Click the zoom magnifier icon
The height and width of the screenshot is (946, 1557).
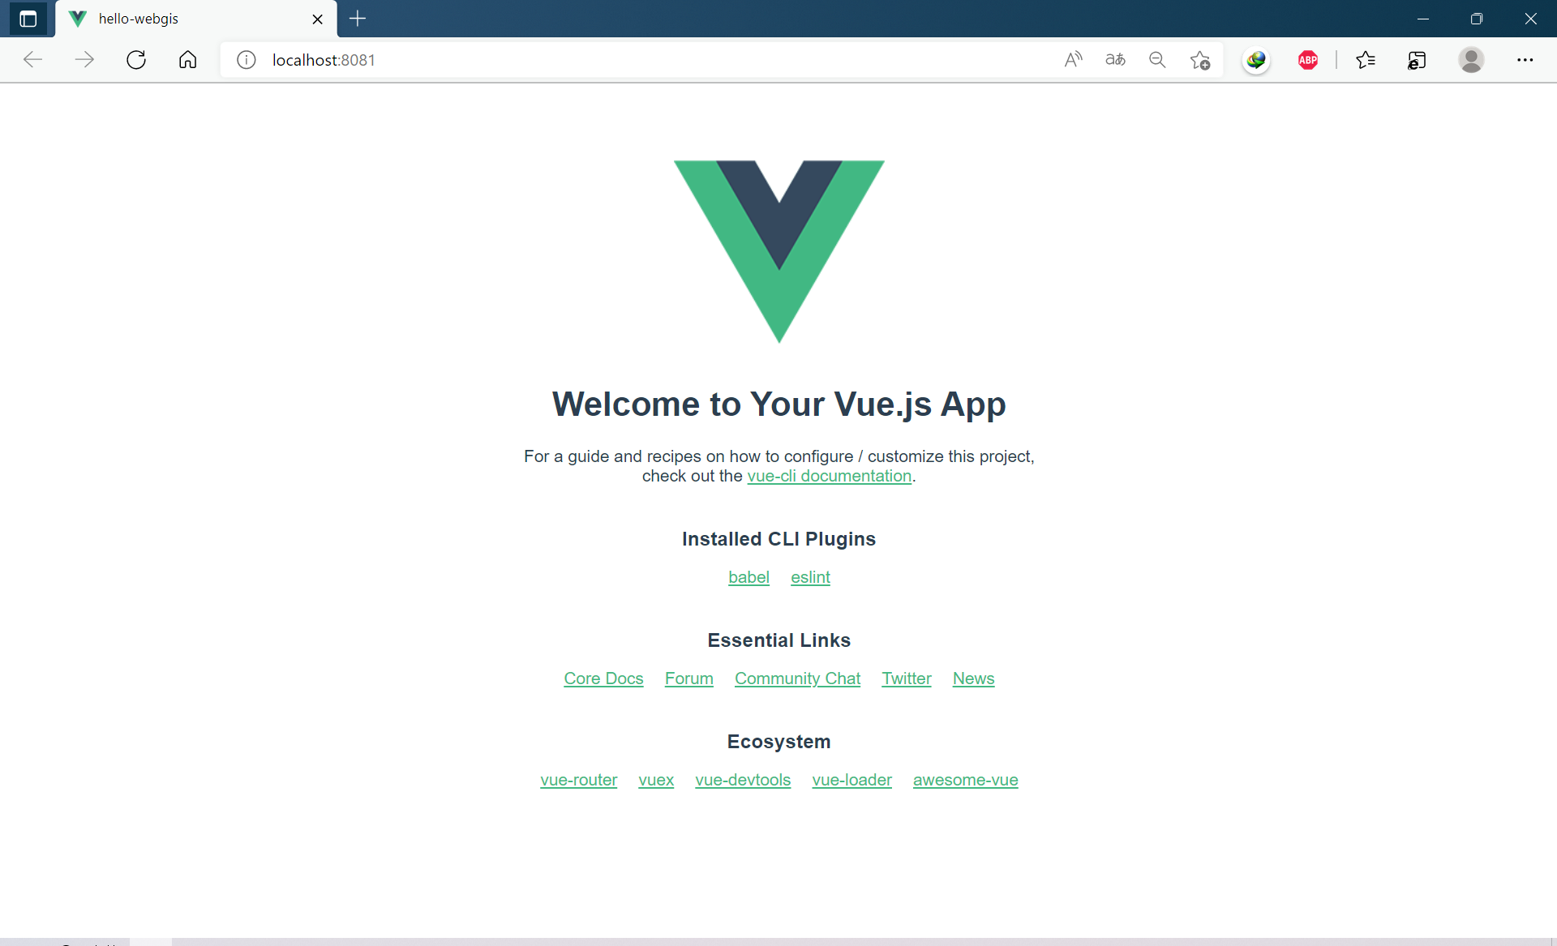1157,60
